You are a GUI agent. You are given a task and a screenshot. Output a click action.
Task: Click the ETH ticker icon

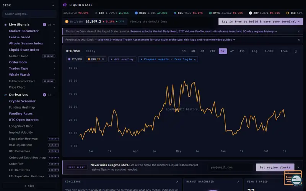96,13
